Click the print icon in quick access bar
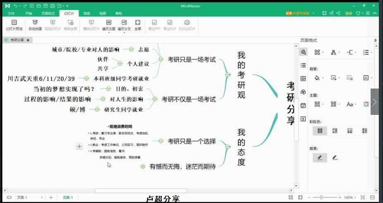The image size is (383, 203). [52, 6]
